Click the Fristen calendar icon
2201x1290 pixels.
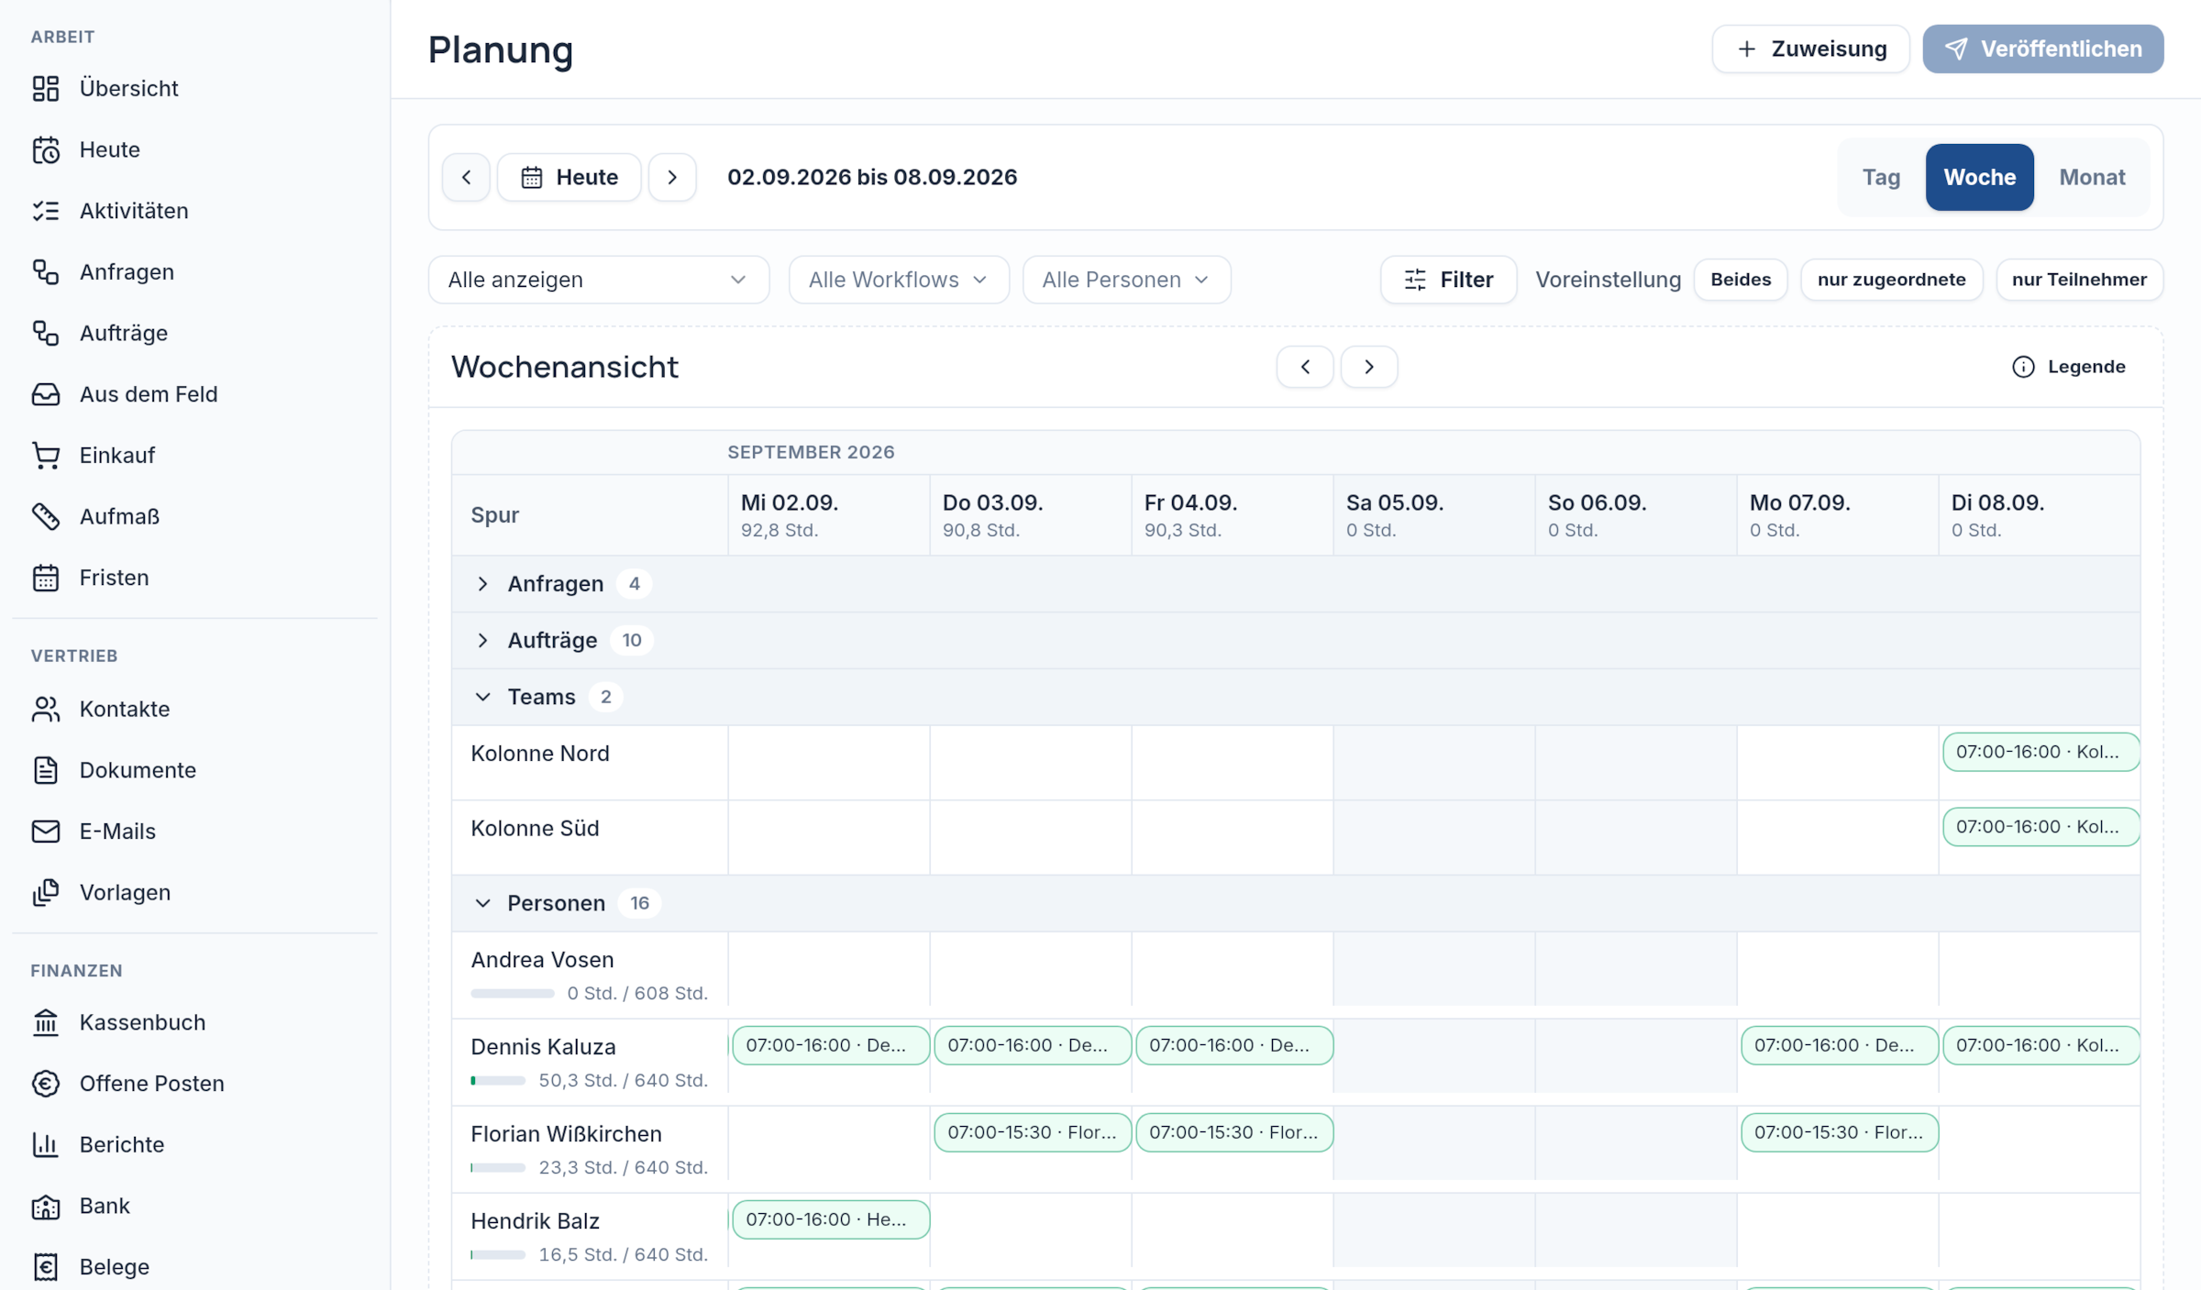[46, 578]
